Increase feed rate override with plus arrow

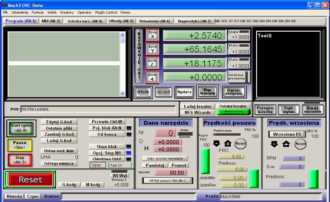click(x=228, y=144)
